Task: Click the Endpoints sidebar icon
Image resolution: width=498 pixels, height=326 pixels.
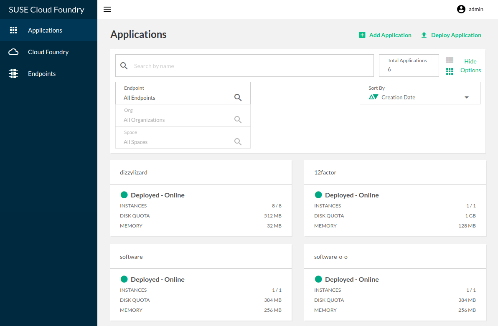Action: click(x=13, y=73)
